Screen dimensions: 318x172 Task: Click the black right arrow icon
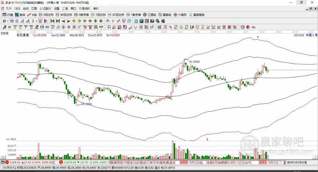tap(68, 21)
